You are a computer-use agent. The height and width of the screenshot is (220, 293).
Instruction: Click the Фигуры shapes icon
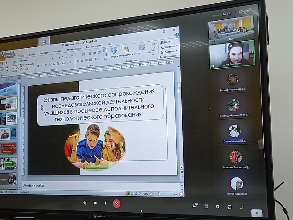[114, 51]
